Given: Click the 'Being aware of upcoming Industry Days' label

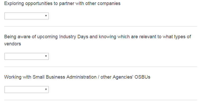Looking at the screenshot, I should pyautogui.click(x=98, y=40).
